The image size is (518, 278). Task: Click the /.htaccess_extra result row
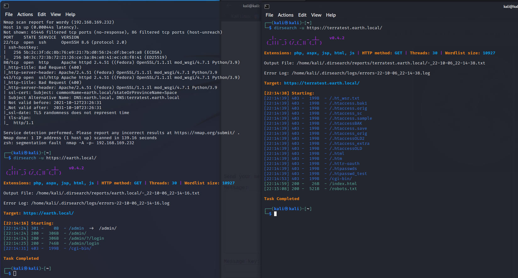[317, 144]
